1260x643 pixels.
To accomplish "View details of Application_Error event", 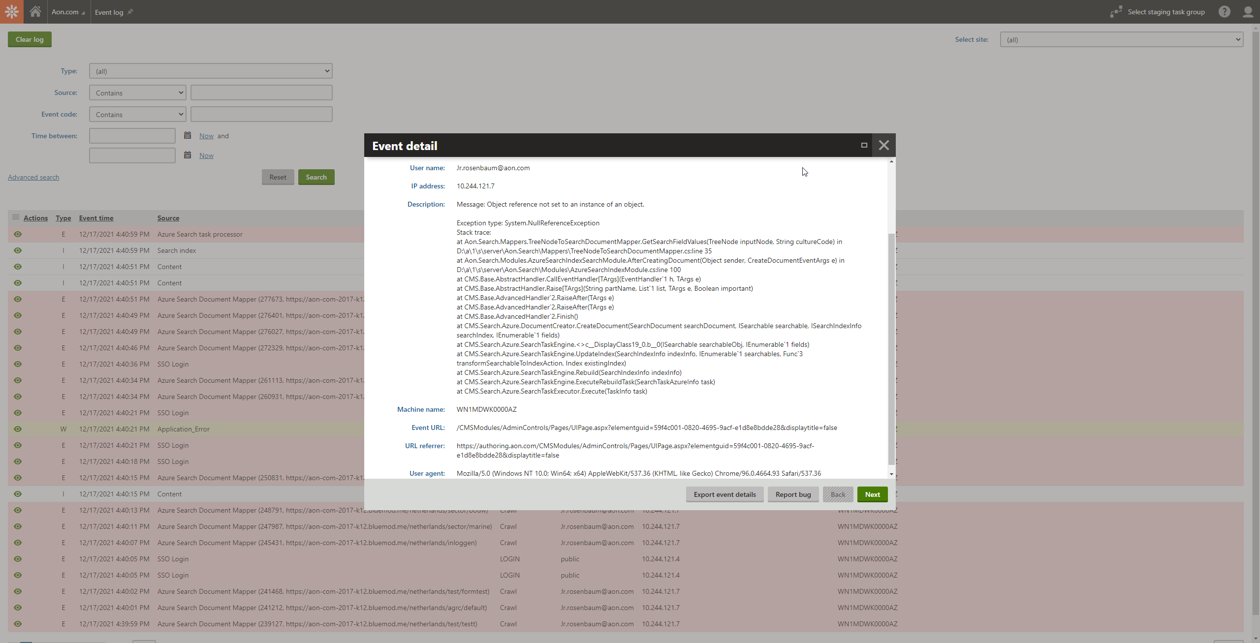I will point(18,429).
